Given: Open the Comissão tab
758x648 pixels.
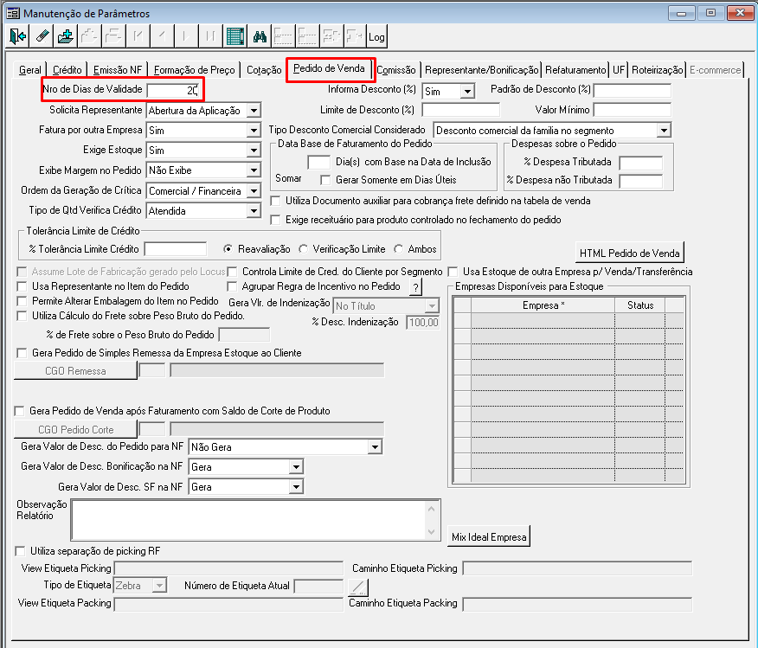Looking at the screenshot, I should click(396, 70).
